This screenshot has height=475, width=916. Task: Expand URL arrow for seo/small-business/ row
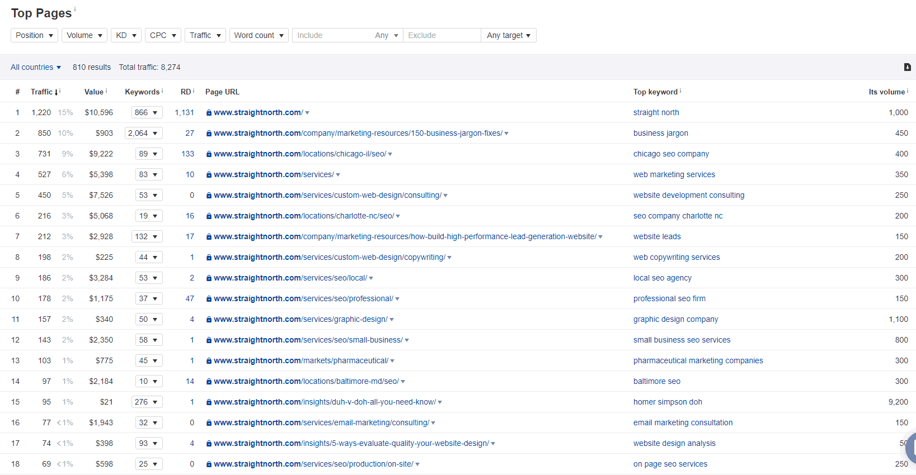pos(407,340)
